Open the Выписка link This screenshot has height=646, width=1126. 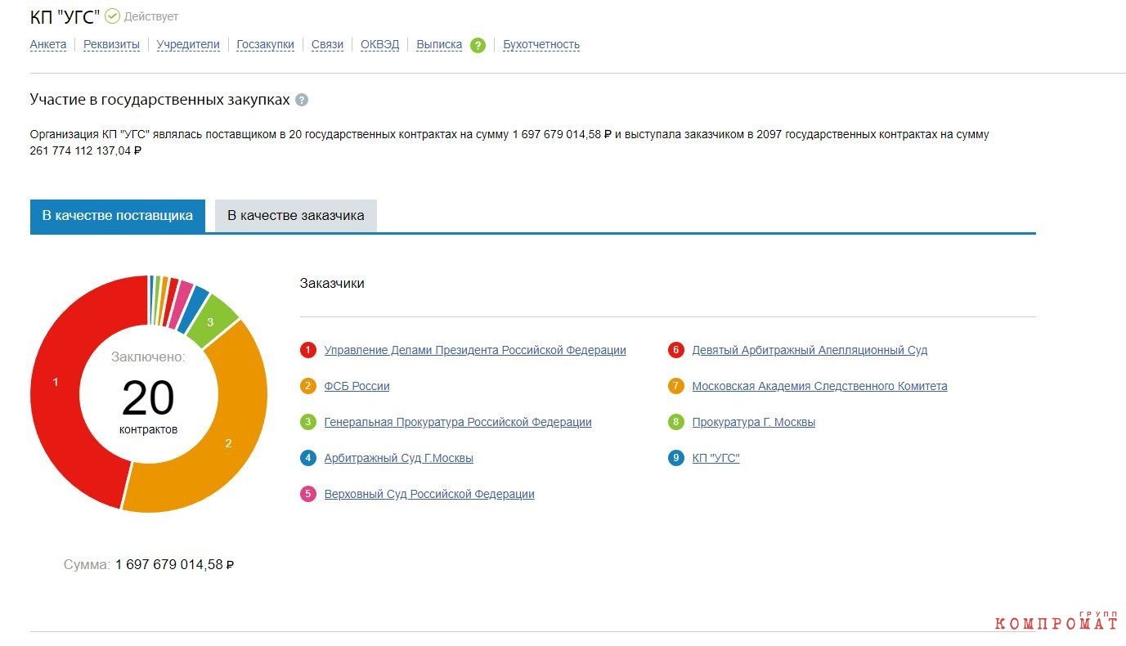click(439, 45)
